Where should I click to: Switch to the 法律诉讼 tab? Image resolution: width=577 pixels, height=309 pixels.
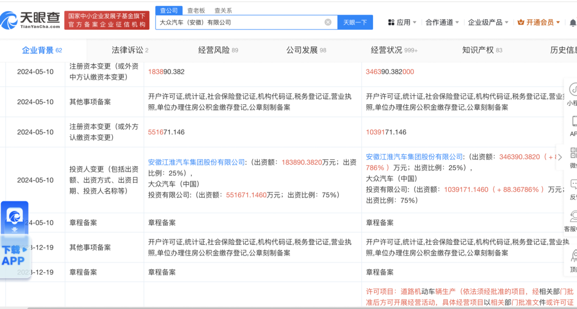129,50
